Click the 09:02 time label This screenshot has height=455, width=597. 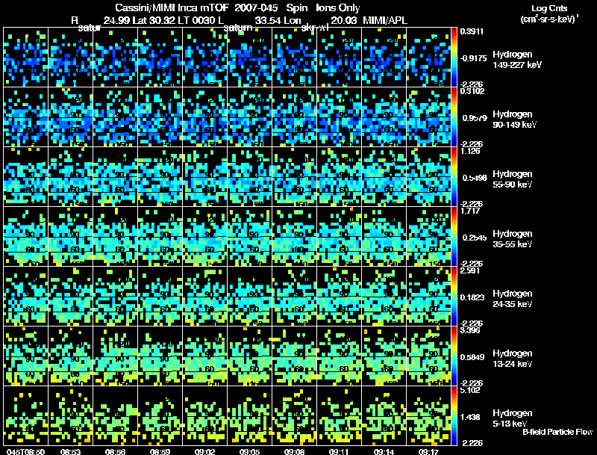tap(204, 452)
